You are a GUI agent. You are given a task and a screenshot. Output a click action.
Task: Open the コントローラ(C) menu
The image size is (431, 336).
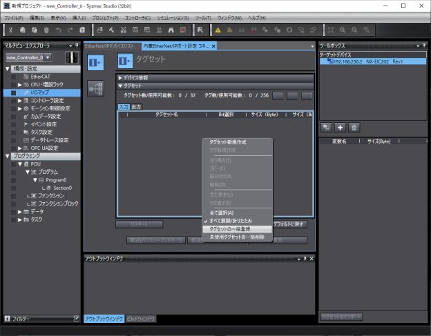(x=137, y=18)
